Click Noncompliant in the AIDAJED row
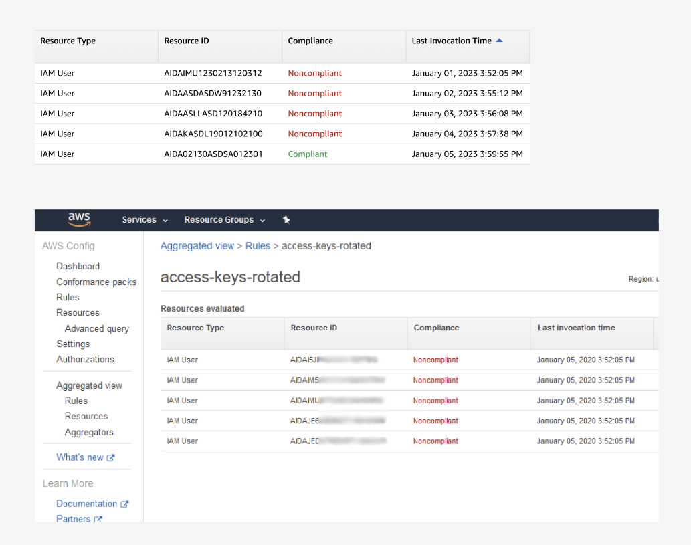Viewport: 691px width, 545px height. point(435,441)
